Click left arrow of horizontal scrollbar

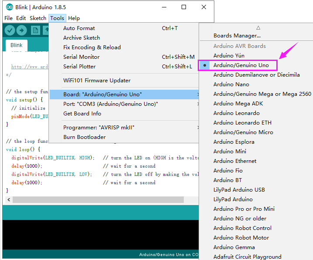coord(9,199)
